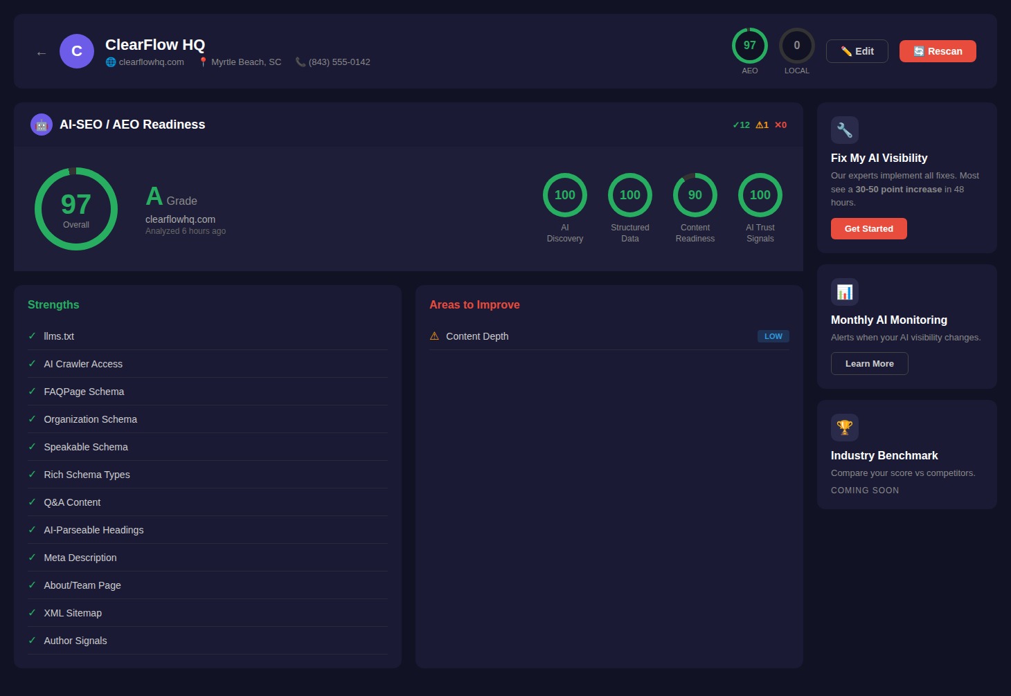Click Learn More under Monthly AI Monitoring
The width and height of the screenshot is (1011, 696).
pyautogui.click(x=869, y=364)
